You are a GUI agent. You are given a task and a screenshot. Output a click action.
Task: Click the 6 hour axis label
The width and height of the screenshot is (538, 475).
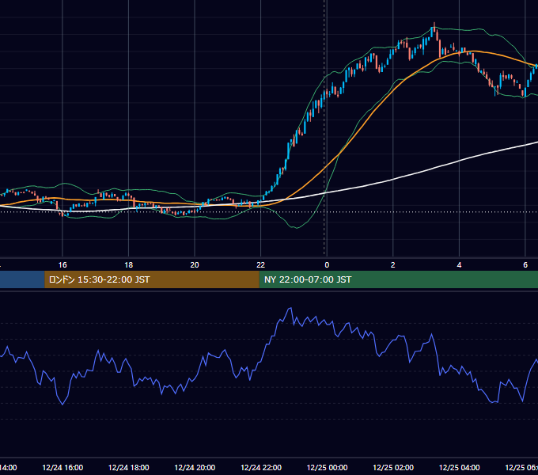pos(525,265)
